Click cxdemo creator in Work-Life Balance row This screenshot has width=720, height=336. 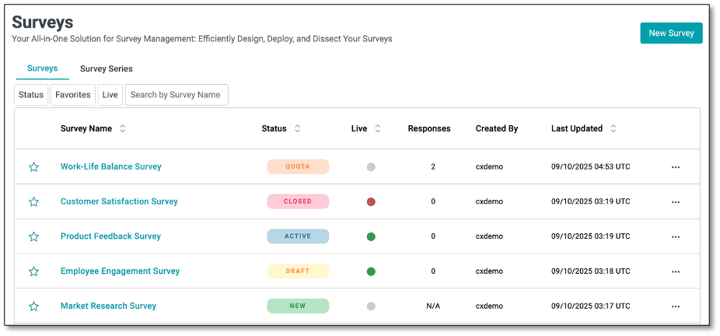(490, 167)
